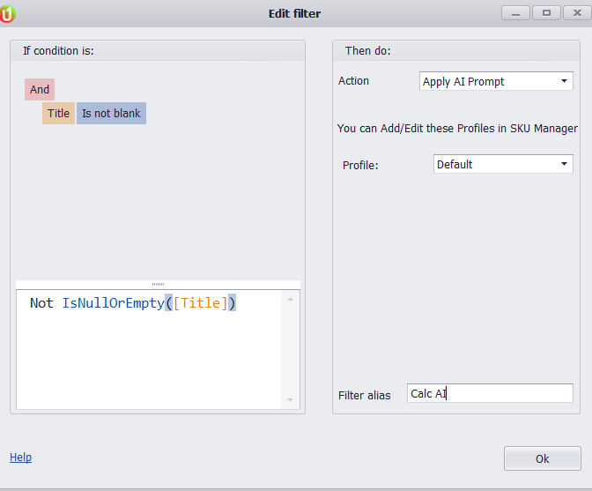
Task: Close the Edit filter dialog
Action: [577, 13]
